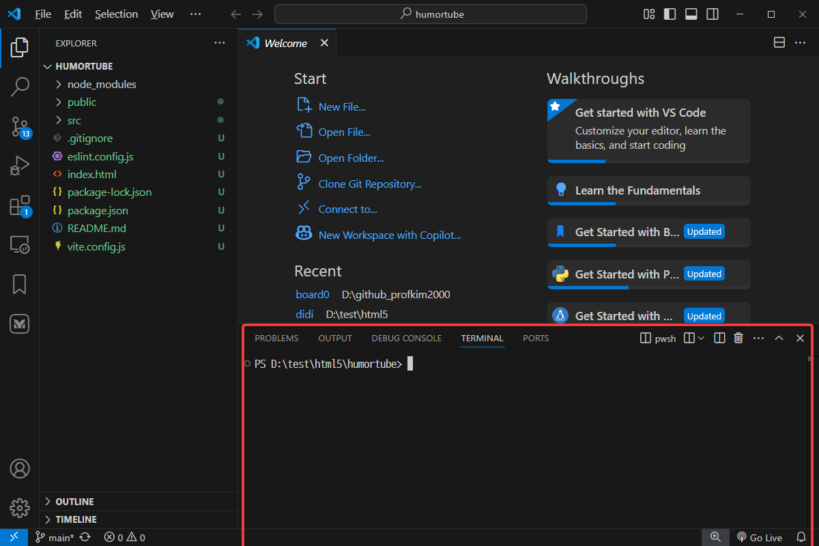Open the Selection menu

pyautogui.click(x=116, y=14)
